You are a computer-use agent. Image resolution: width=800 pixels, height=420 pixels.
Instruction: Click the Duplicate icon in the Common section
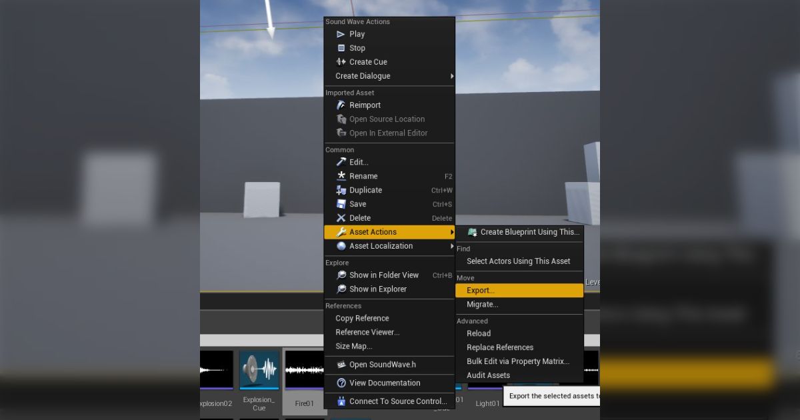pos(341,190)
